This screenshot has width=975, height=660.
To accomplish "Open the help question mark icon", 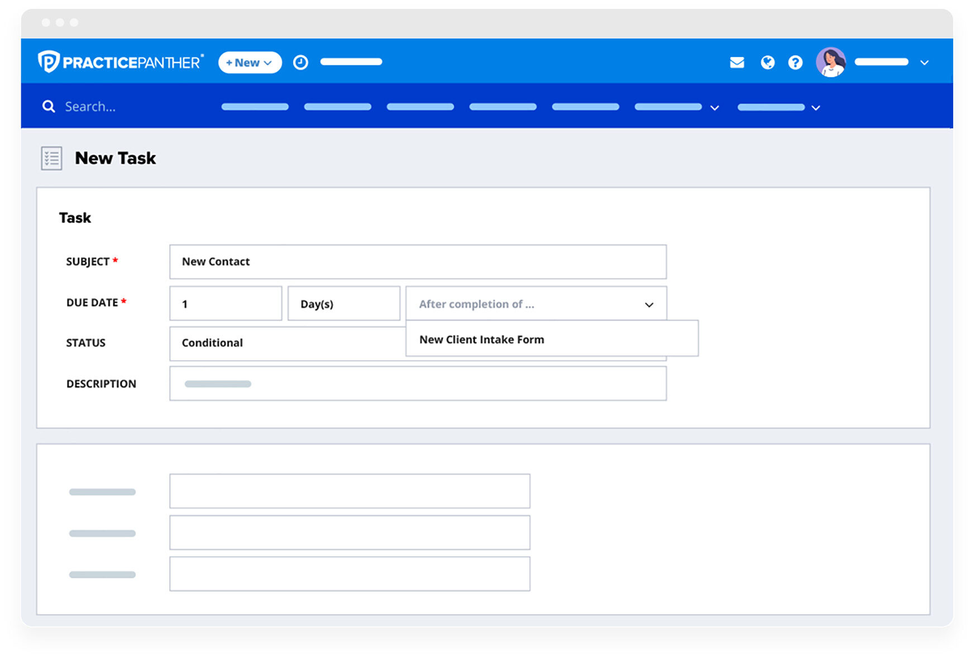I will point(795,63).
